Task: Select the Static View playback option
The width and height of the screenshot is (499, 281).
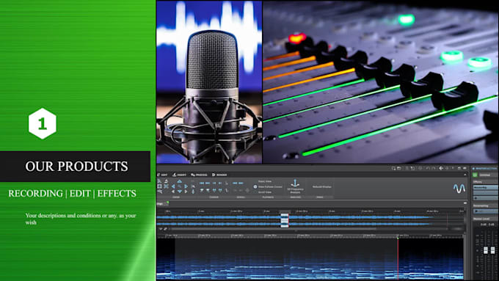Action: pyautogui.click(x=265, y=181)
